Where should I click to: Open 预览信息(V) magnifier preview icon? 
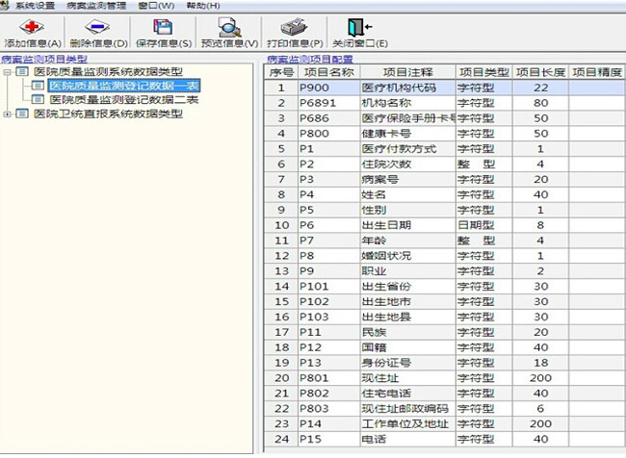coord(229,27)
